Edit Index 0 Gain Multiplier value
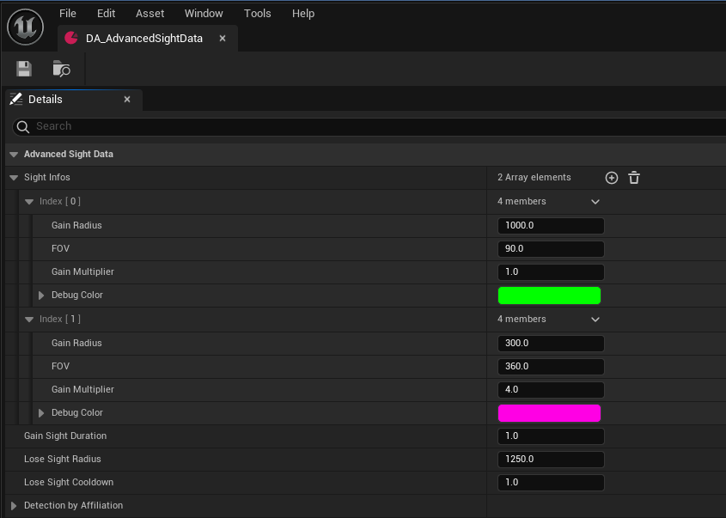This screenshot has height=518, width=726. [x=551, y=271]
